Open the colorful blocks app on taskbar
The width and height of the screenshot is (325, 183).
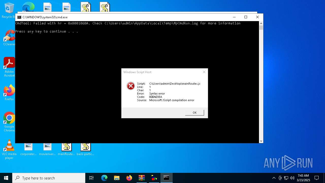point(154,178)
